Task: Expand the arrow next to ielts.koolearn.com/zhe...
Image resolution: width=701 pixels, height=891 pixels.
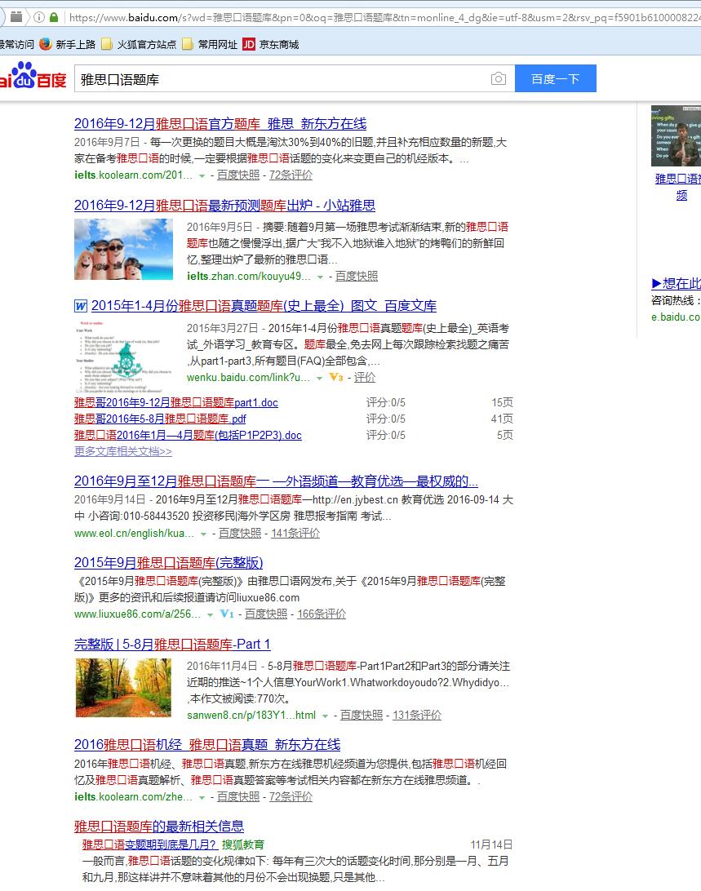Action: 202,798
